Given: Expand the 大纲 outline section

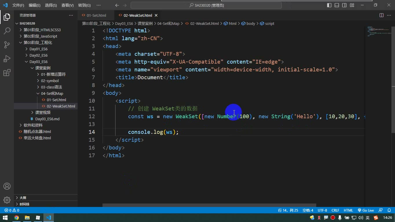Looking at the screenshot, I should click(23, 198).
